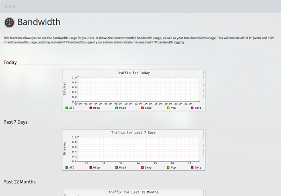Click the Bandwidth gauge icon

9,23
